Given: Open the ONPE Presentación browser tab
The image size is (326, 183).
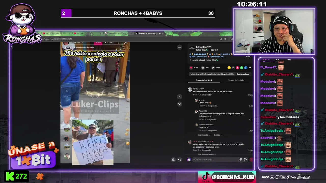Looking at the screenshot, I should (118, 33).
